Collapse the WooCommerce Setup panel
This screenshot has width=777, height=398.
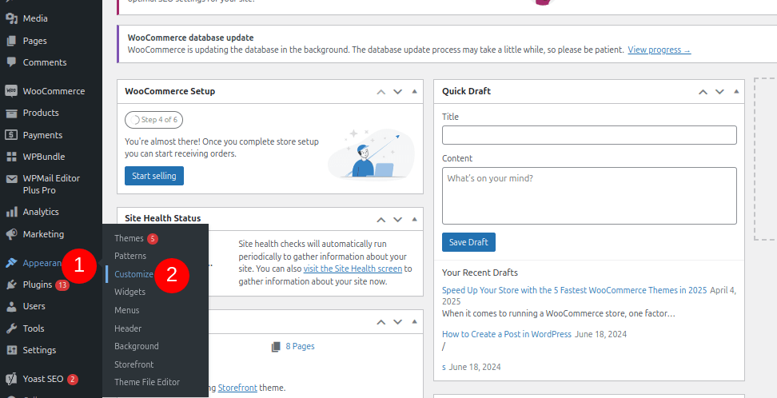pos(414,92)
